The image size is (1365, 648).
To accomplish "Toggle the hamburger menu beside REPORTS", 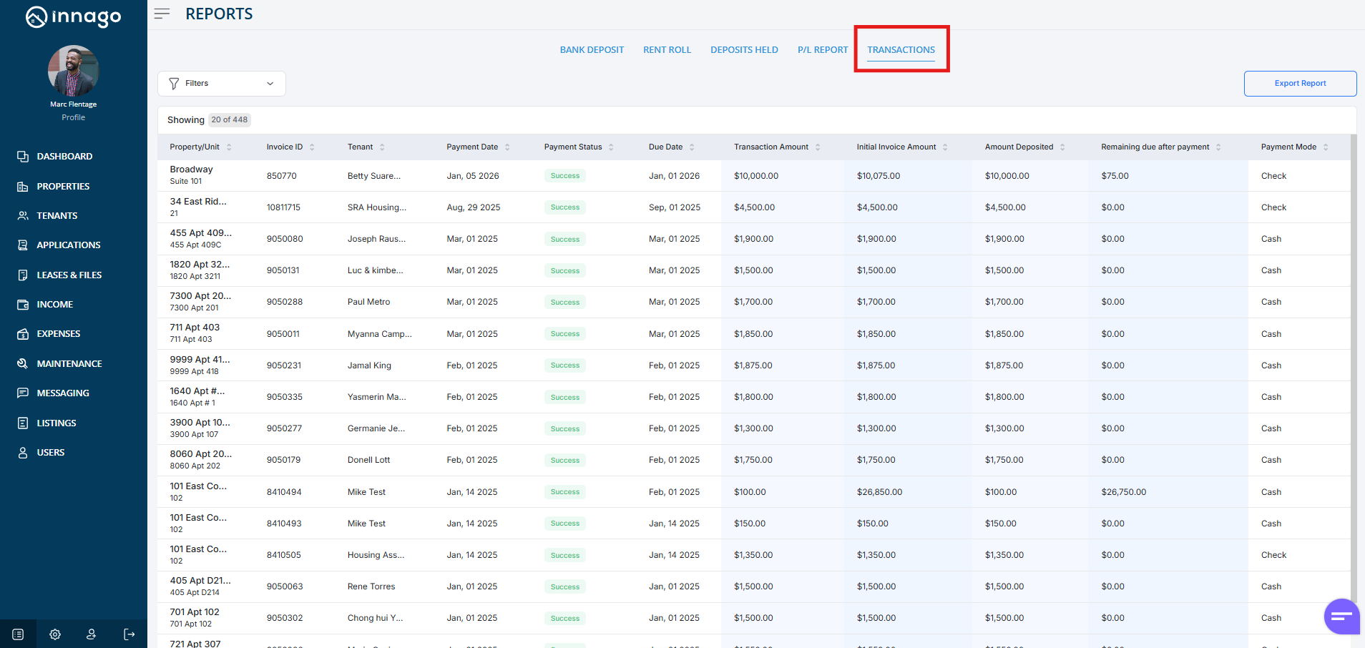I will point(162,14).
